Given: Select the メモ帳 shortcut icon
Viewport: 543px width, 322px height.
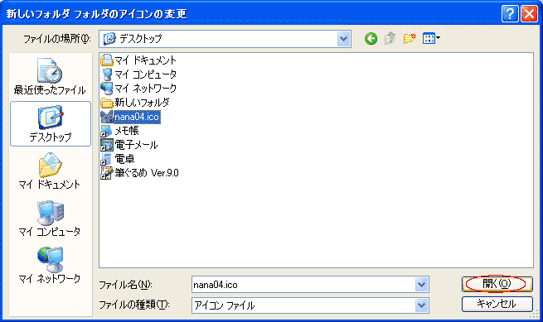Looking at the screenshot, I should [107, 131].
